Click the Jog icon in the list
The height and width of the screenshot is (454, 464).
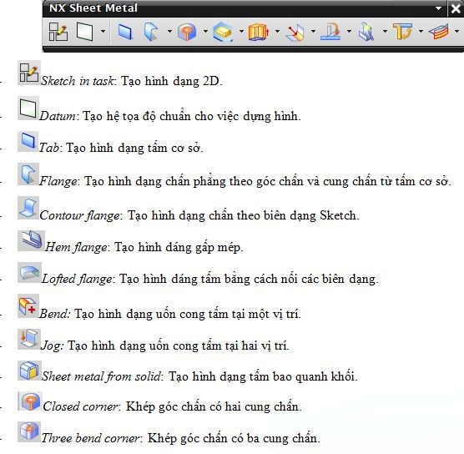29,339
